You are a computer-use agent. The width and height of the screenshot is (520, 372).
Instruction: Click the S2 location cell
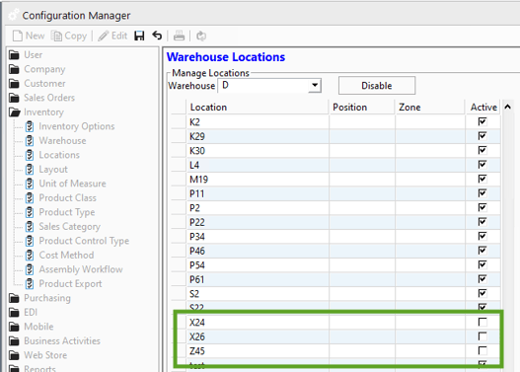258,294
